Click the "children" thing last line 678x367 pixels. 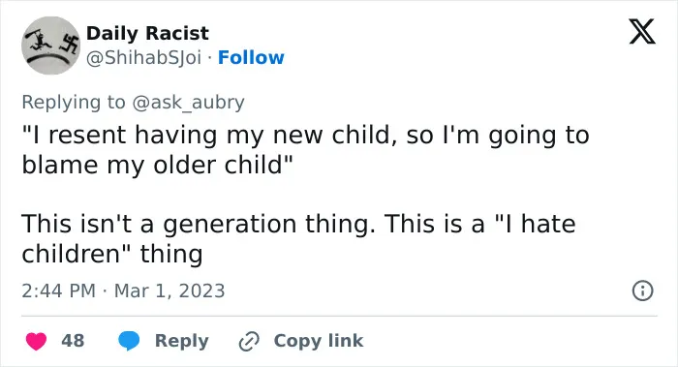[x=112, y=254]
